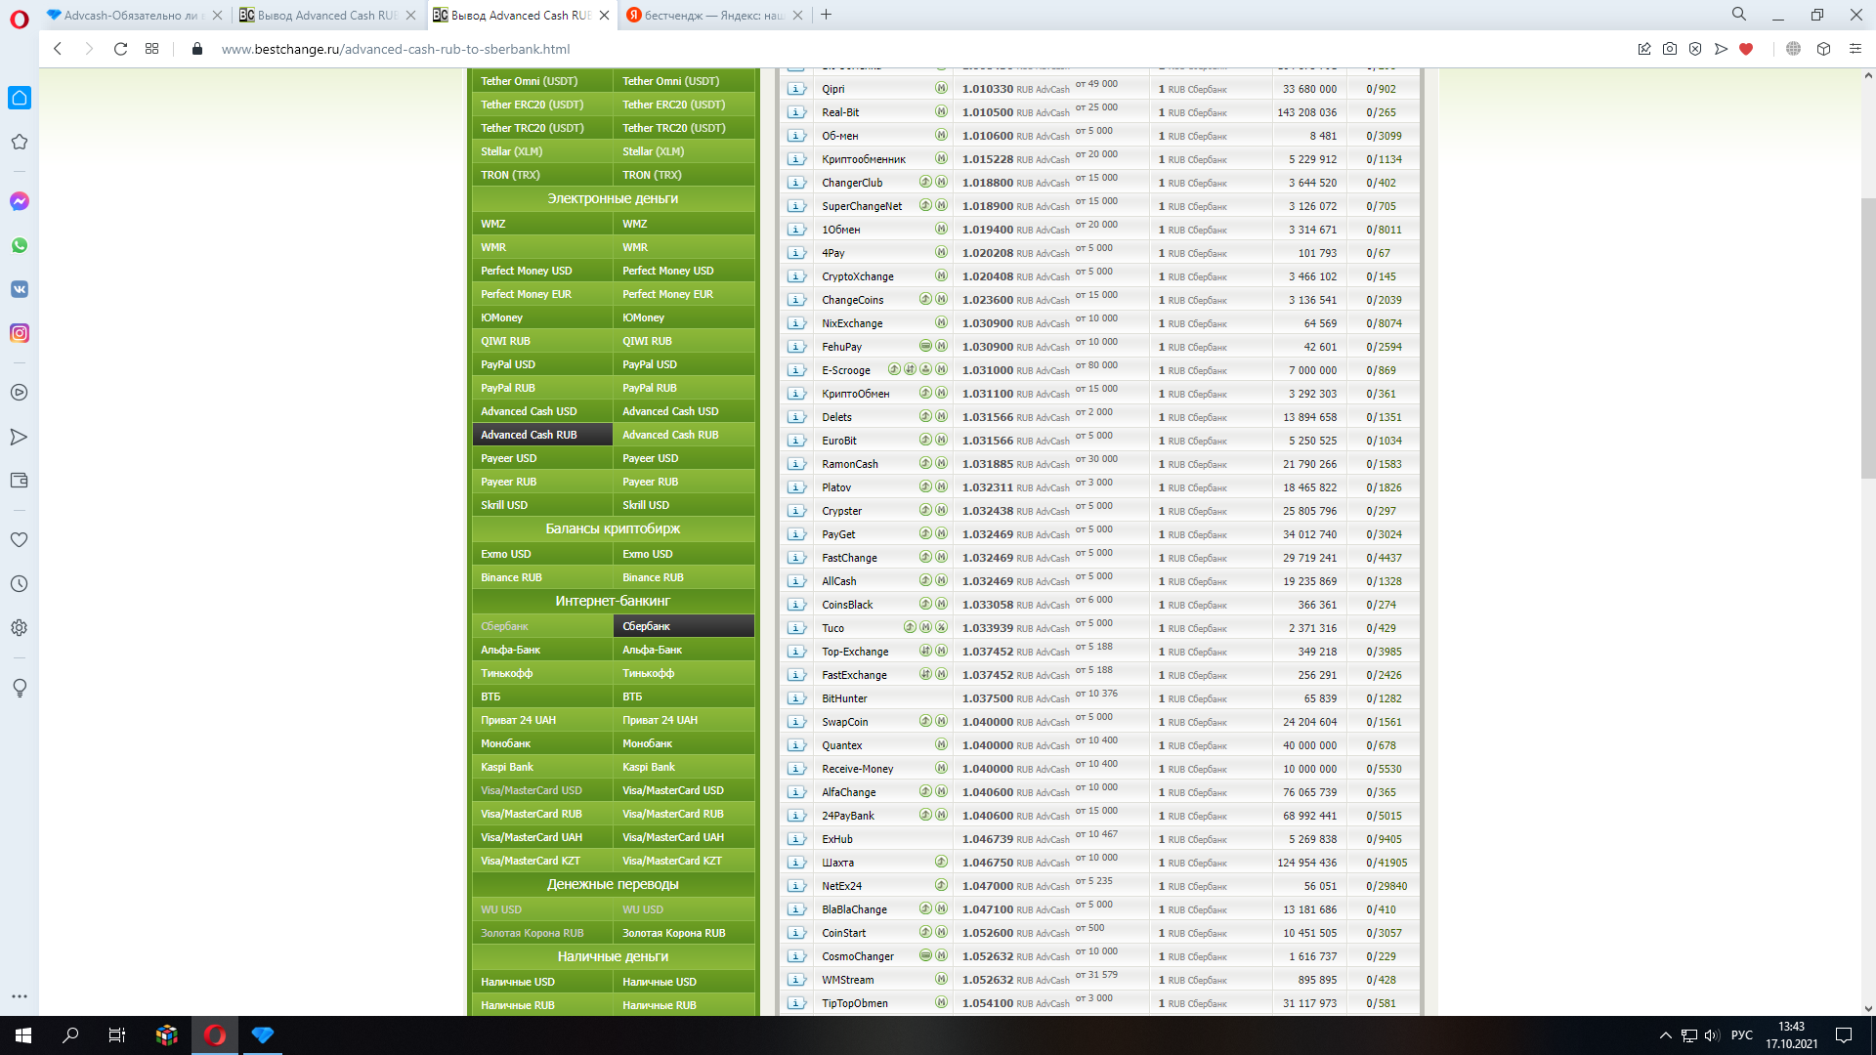
Task: Open the BlaBlaChange exchanger
Action: pyautogui.click(x=854, y=909)
